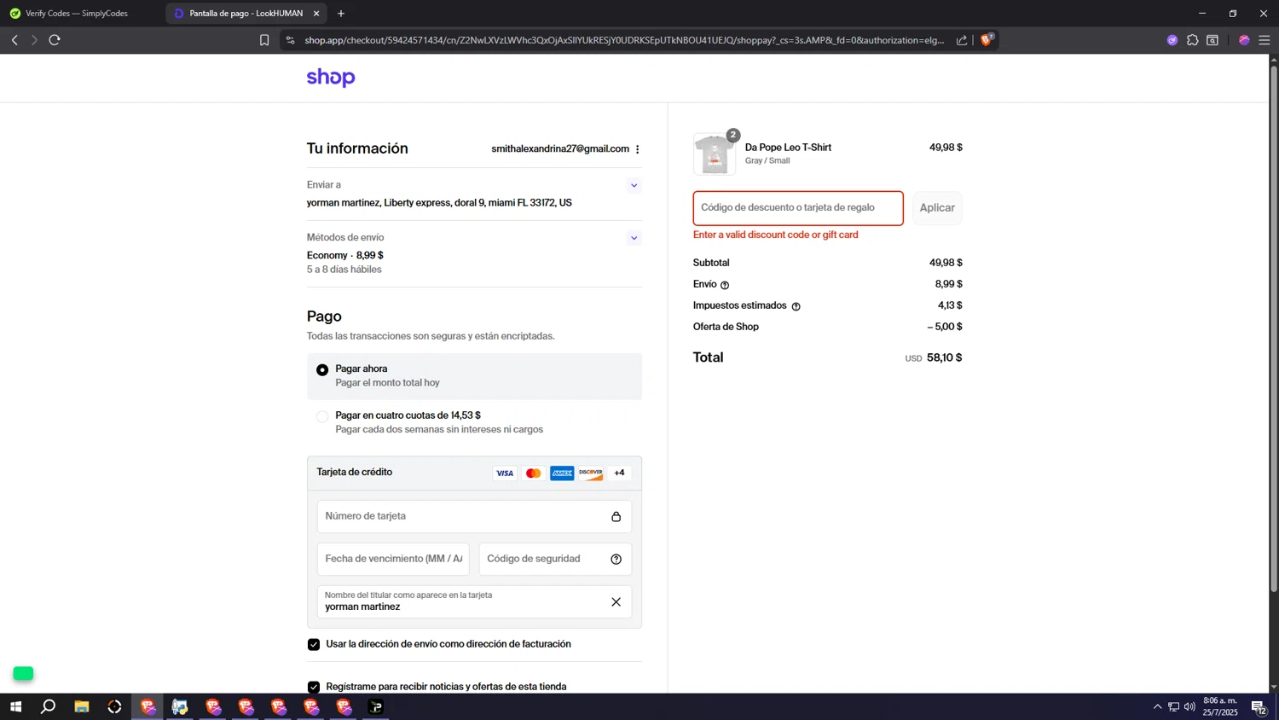
Task: Click the Discover card icon
Action: tap(591, 473)
